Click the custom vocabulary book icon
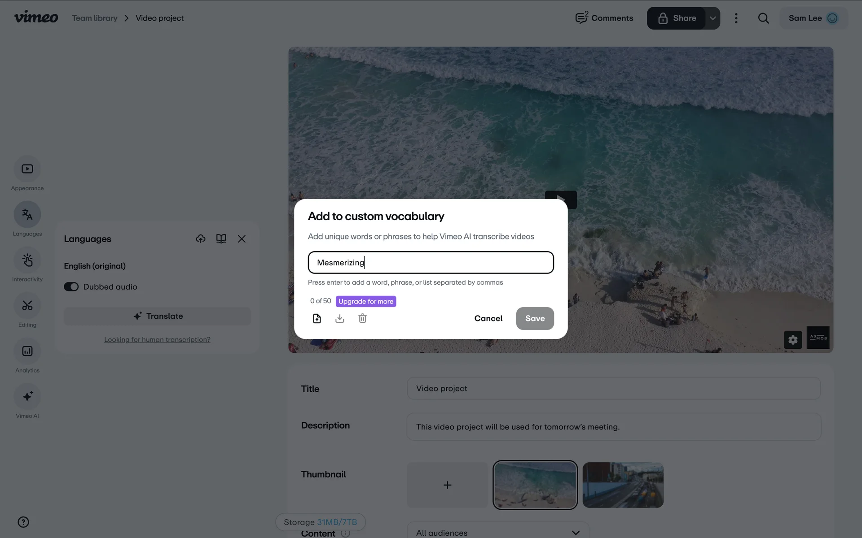The height and width of the screenshot is (538, 862). point(221,239)
